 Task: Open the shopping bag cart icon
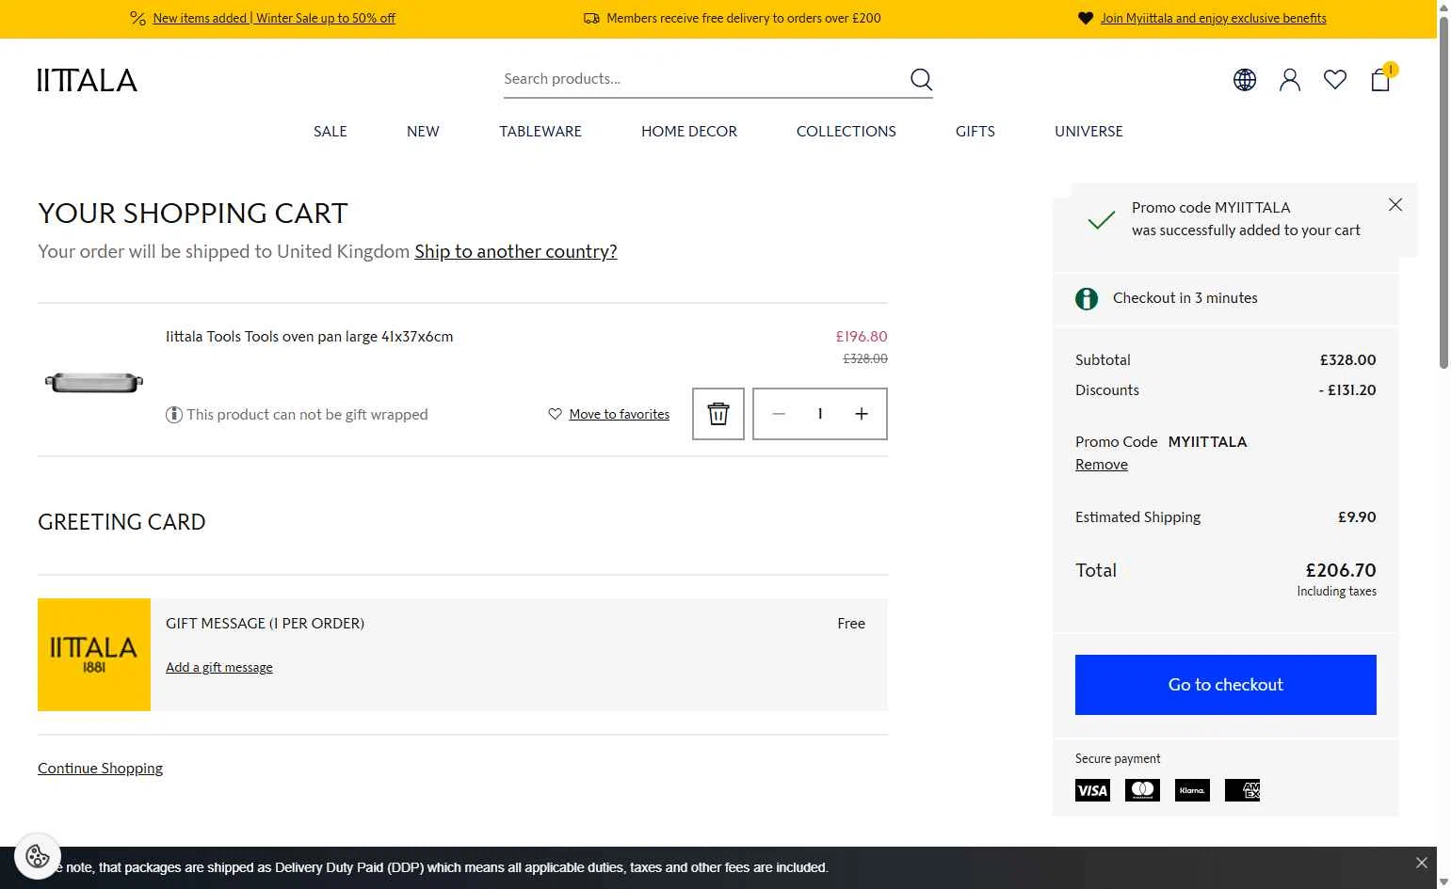tap(1381, 79)
